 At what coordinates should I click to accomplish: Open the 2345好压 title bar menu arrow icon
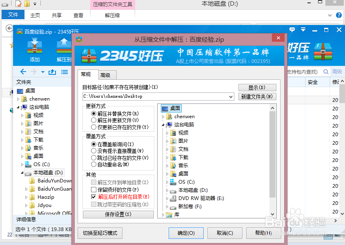303,29
